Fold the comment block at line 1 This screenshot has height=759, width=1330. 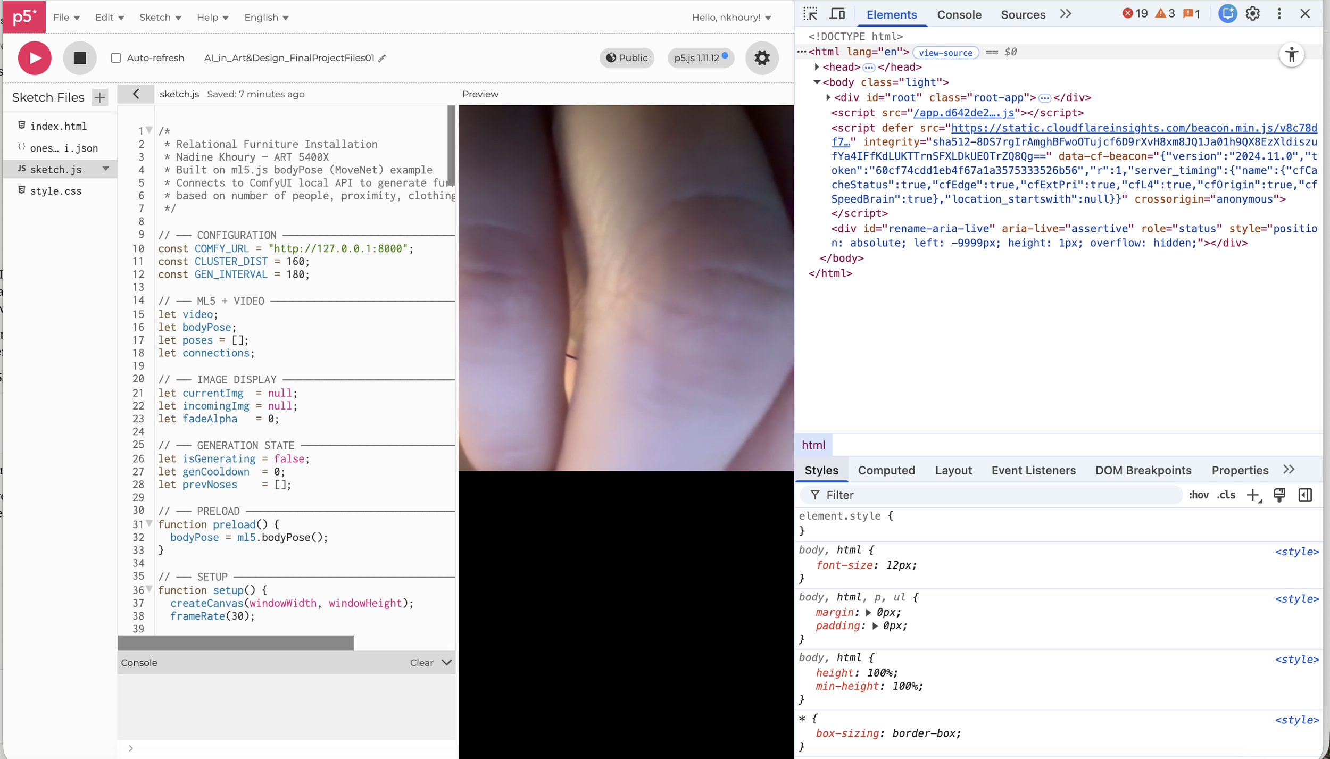click(x=149, y=130)
